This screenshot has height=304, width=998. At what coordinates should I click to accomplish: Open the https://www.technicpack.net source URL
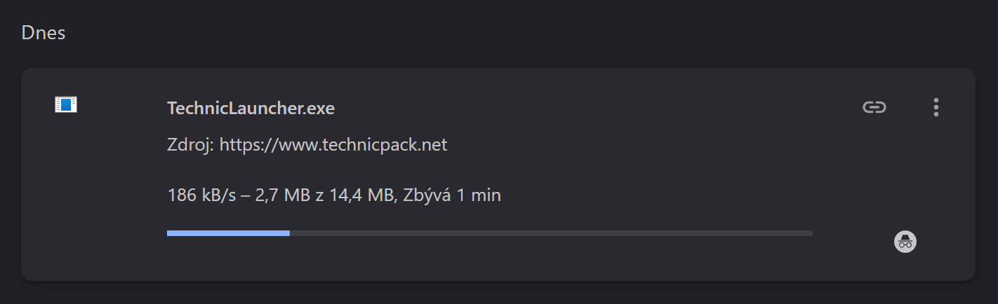[333, 145]
